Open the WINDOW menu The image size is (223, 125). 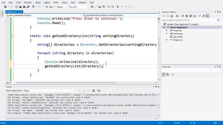[82, 2]
